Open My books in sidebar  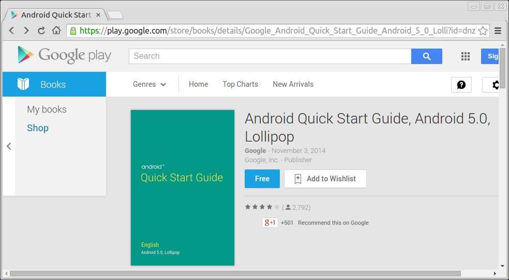point(47,110)
